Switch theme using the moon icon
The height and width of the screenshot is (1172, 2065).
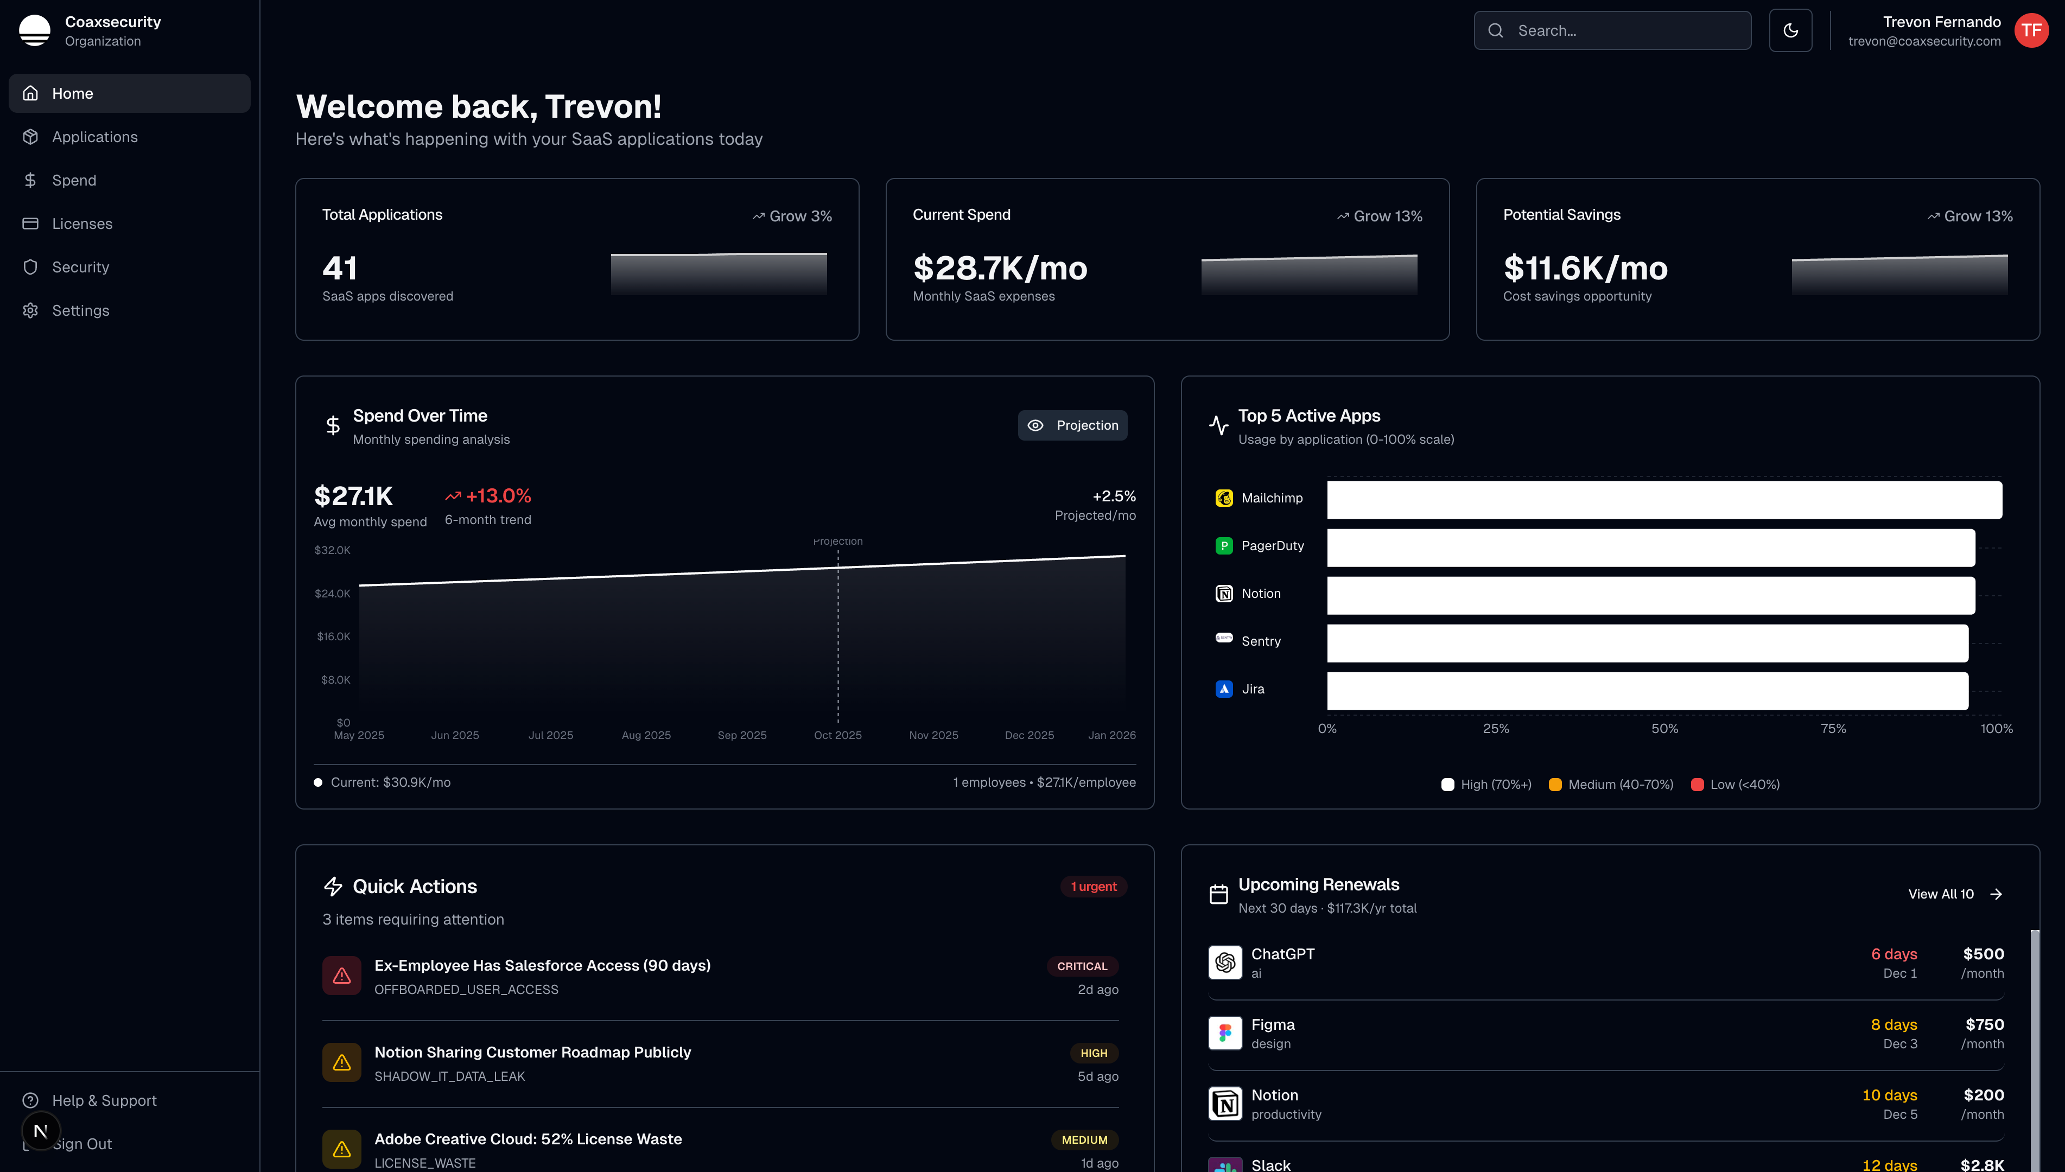coord(1790,30)
